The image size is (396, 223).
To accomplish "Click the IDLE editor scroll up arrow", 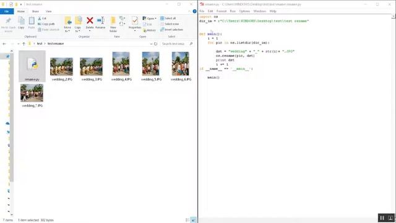I will coord(394,17).
